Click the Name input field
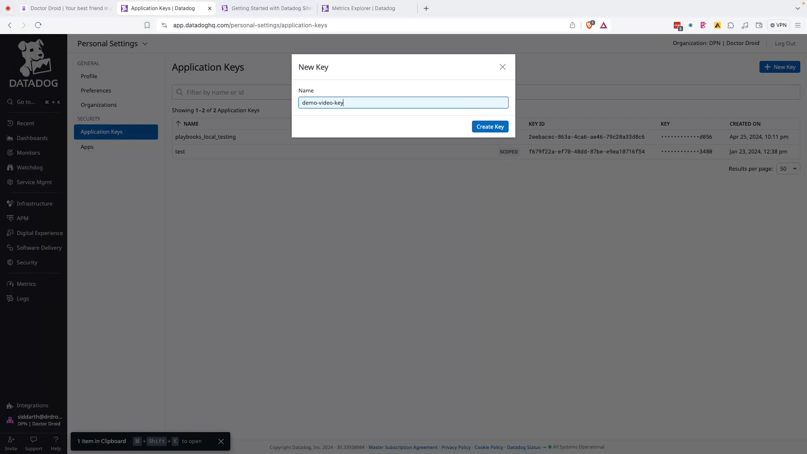The width and height of the screenshot is (807, 454). click(x=403, y=103)
